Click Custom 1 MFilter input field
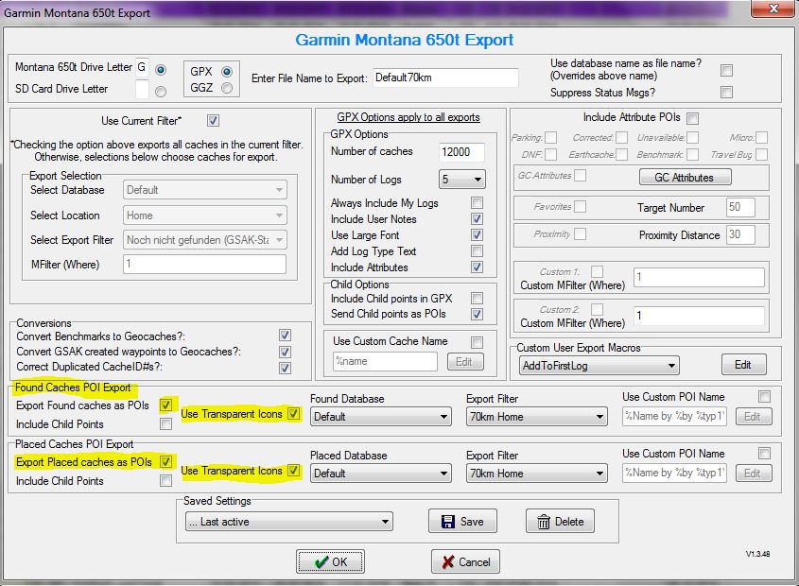799x586 pixels. tap(699, 278)
